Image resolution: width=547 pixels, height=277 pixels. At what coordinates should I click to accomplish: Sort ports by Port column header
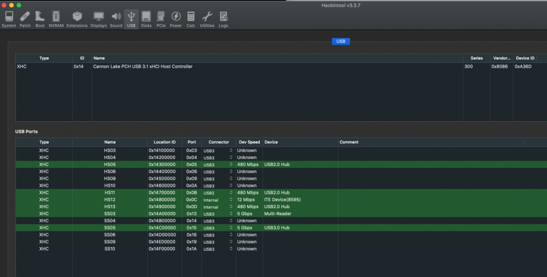(191, 142)
